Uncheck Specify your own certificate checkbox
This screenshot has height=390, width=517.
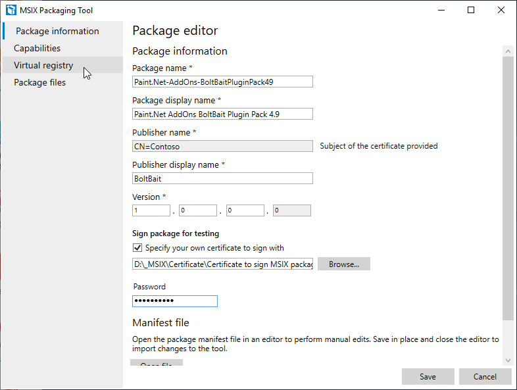(x=137, y=248)
